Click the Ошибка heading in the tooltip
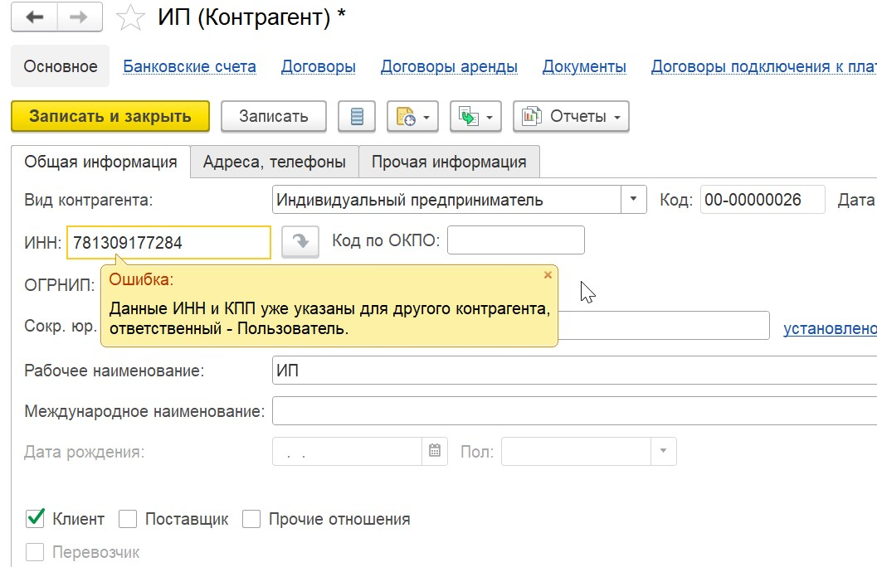 (x=142, y=279)
